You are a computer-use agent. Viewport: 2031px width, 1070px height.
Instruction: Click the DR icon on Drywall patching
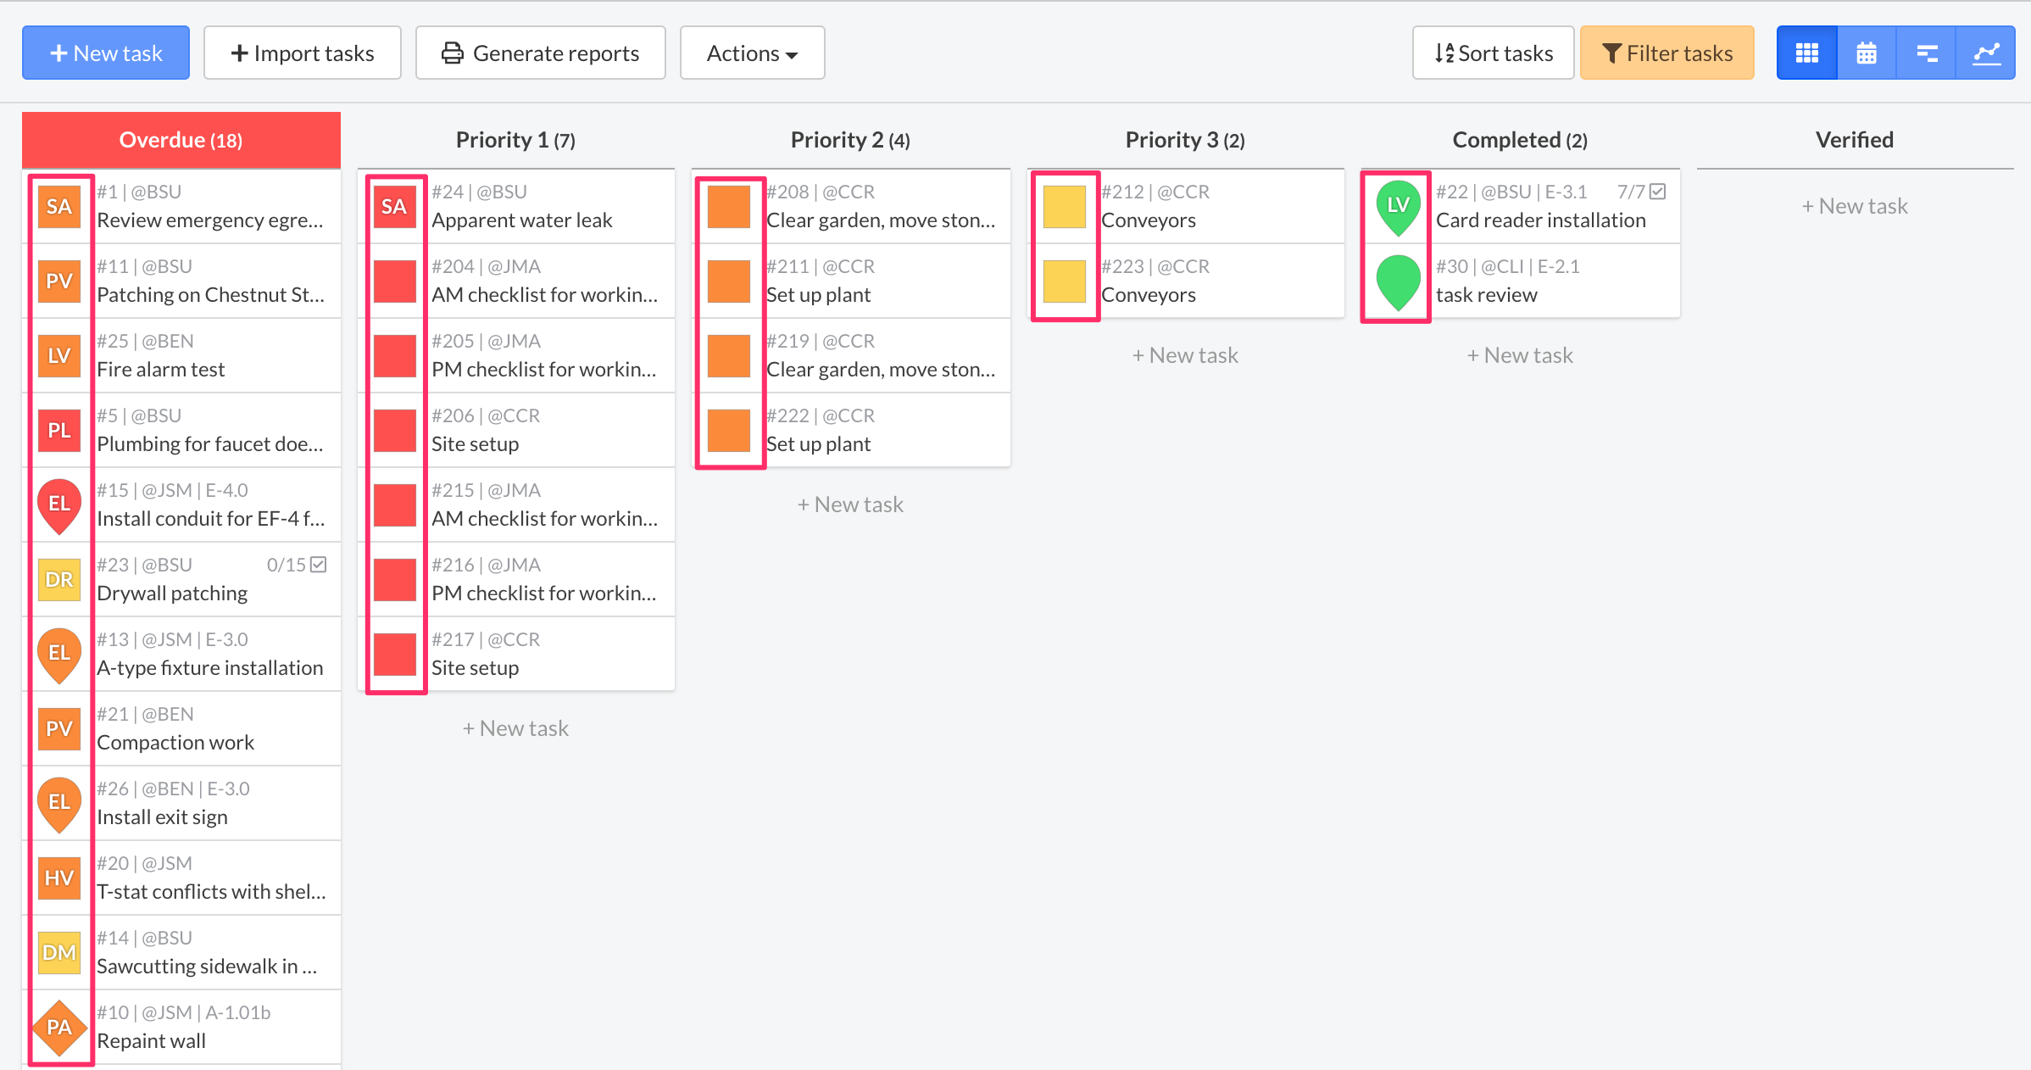pyautogui.click(x=59, y=580)
